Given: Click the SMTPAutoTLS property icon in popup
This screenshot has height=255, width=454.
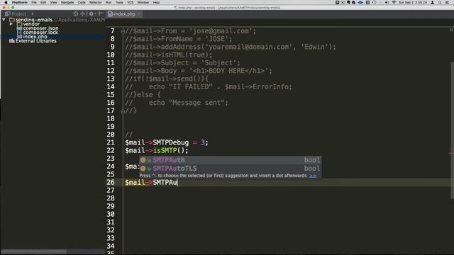Looking at the screenshot, I should [x=143, y=169].
